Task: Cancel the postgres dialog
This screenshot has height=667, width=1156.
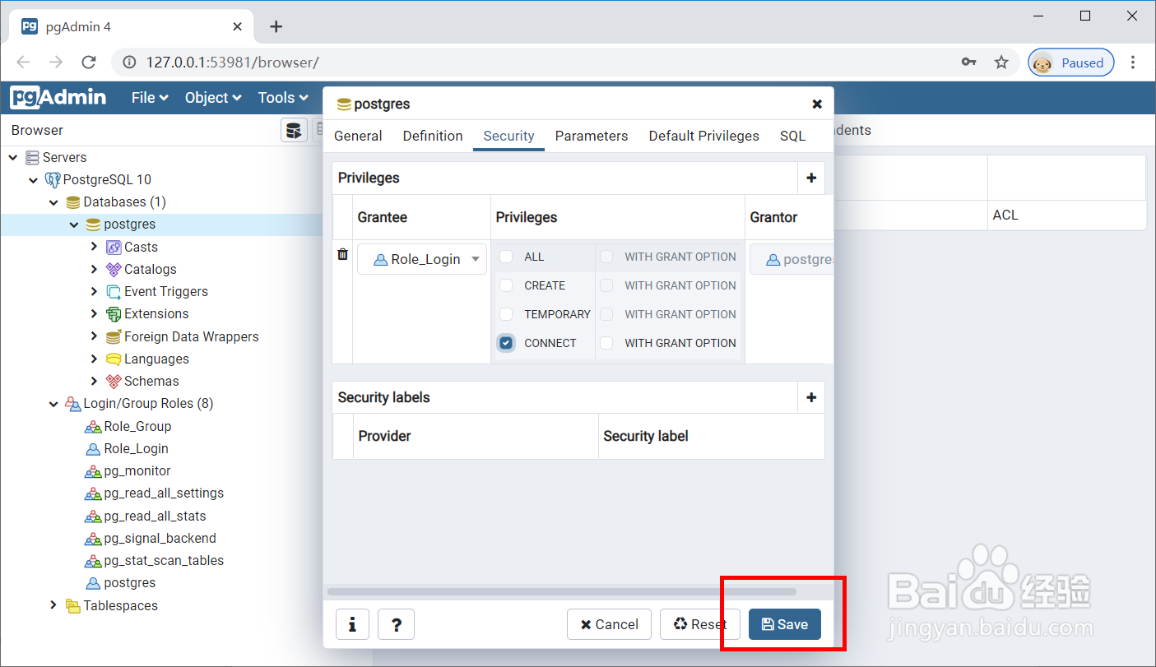Action: [x=609, y=624]
